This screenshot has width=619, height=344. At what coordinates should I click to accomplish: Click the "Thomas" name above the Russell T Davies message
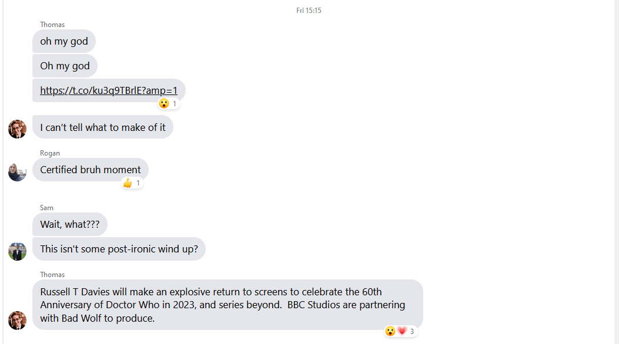tap(52, 275)
